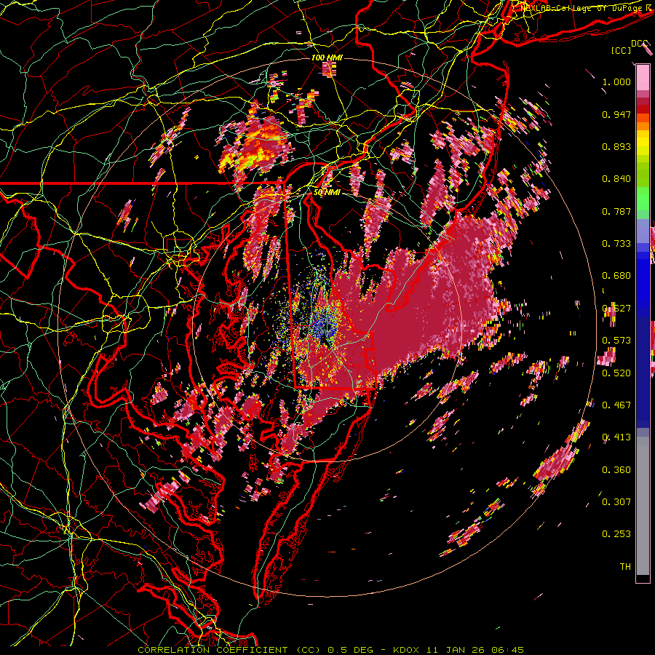Select the 0.573 legend value
Viewport: 655px width, 655px height.
pyautogui.click(x=616, y=341)
